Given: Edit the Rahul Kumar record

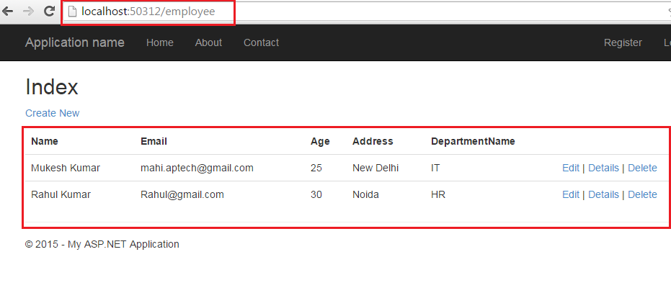Looking at the screenshot, I should tap(570, 194).
